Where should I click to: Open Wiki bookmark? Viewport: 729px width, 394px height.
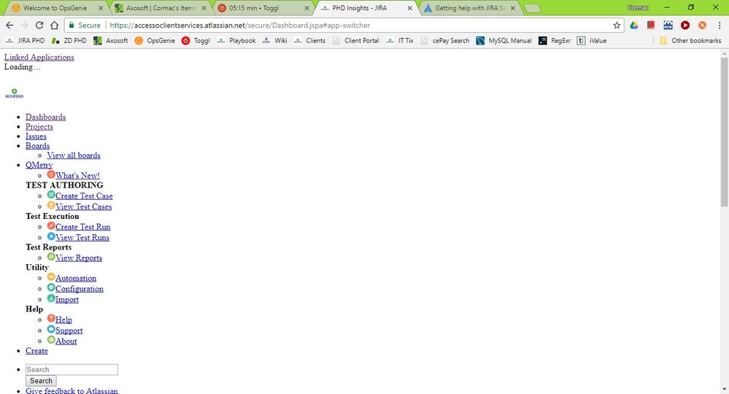coord(275,40)
